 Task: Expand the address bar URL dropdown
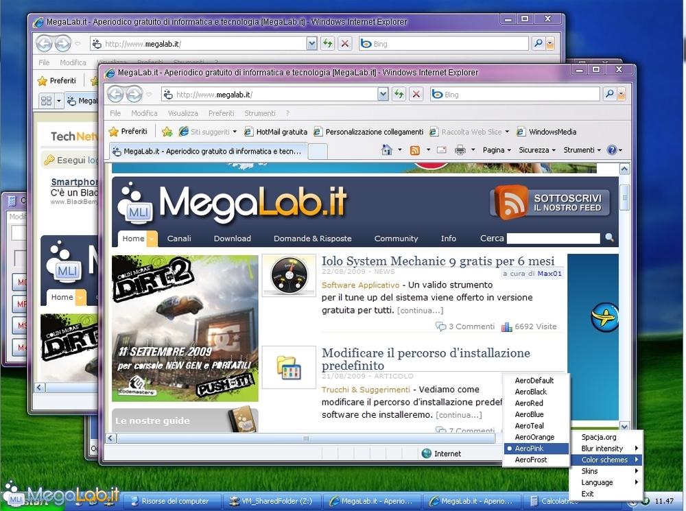383,95
